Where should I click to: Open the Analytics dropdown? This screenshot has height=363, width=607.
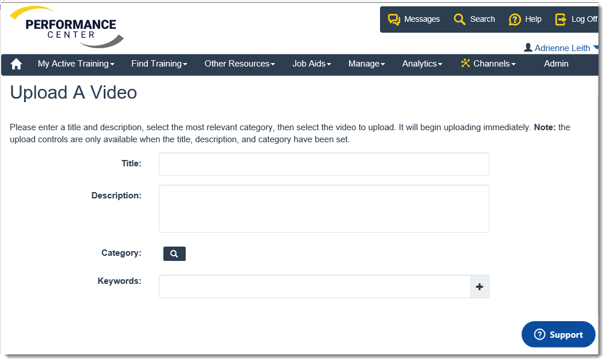click(x=422, y=64)
